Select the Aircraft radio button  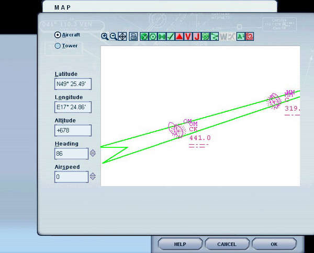point(58,35)
